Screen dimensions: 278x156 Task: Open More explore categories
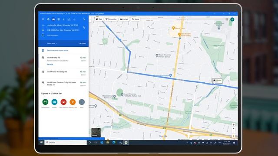82,102
